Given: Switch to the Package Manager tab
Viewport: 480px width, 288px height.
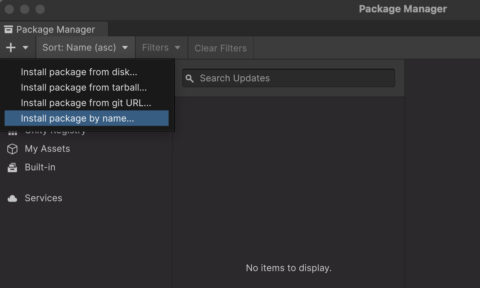Looking at the screenshot, I should [x=55, y=29].
